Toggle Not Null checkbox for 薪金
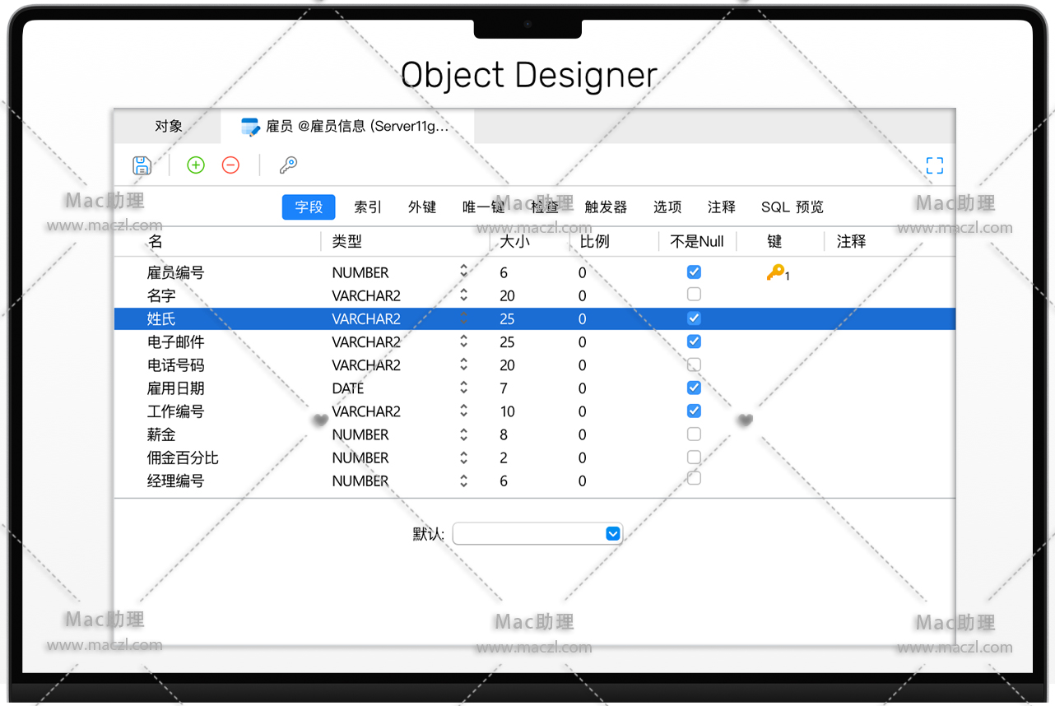 (x=694, y=434)
